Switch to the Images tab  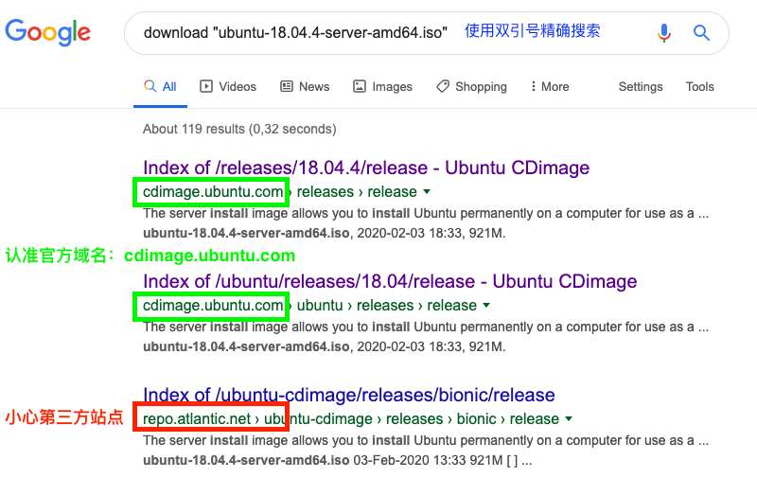[x=382, y=86]
